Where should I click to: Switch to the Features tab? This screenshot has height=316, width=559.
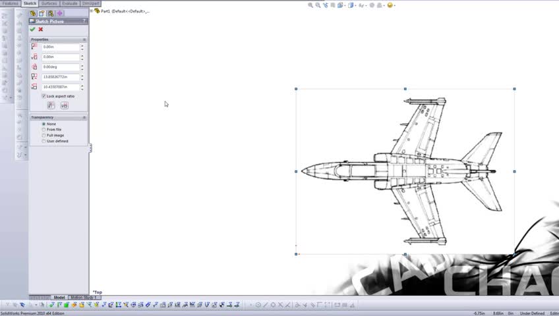pyautogui.click(x=11, y=3)
